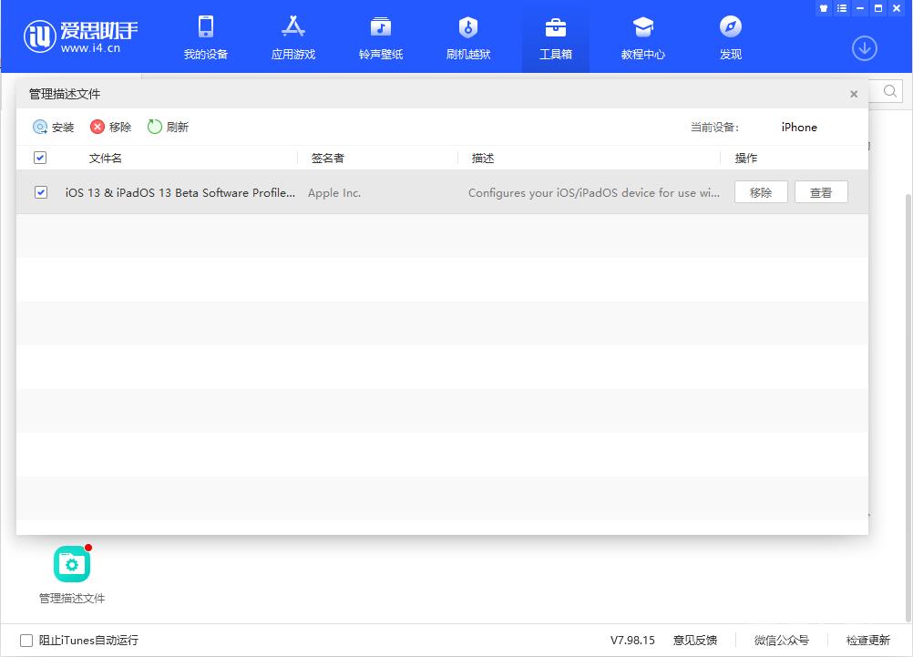Open the main menu list icon
Screen dimensions: 913x657
coord(843,8)
